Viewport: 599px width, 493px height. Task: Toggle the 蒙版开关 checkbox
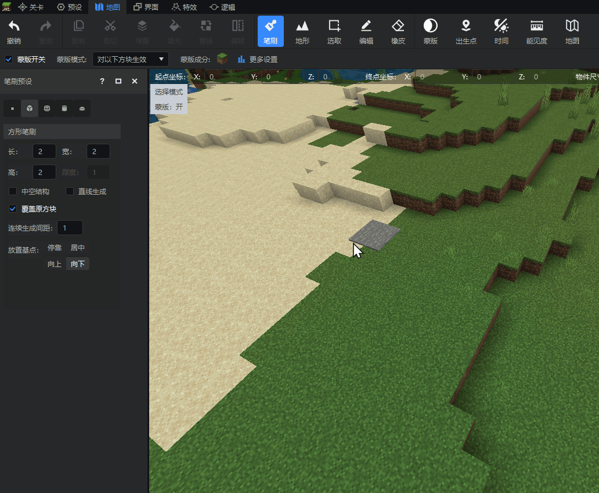[9, 60]
